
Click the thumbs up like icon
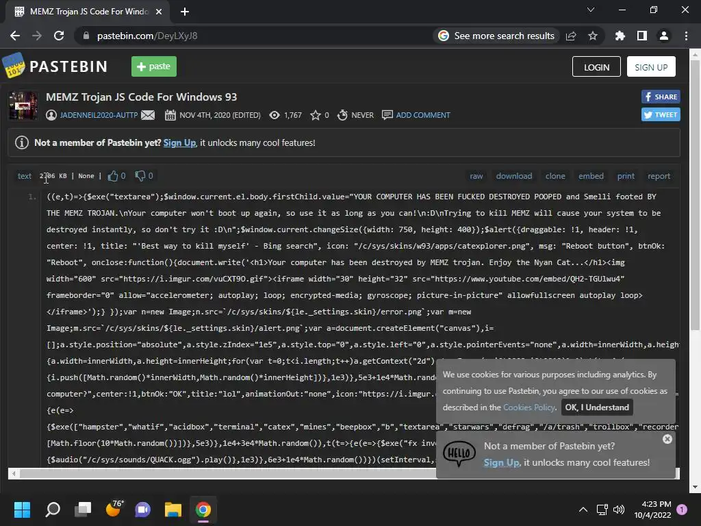tap(113, 176)
